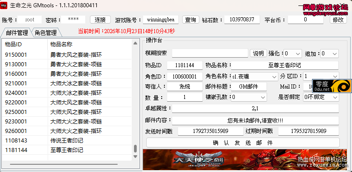
Task: Select row 传说王者印记
Action: coord(67,140)
